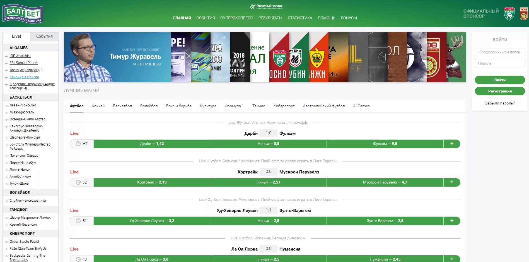Click the Baltbet logo in the header
Viewport: 529px width, 262px height.
(x=23, y=14)
